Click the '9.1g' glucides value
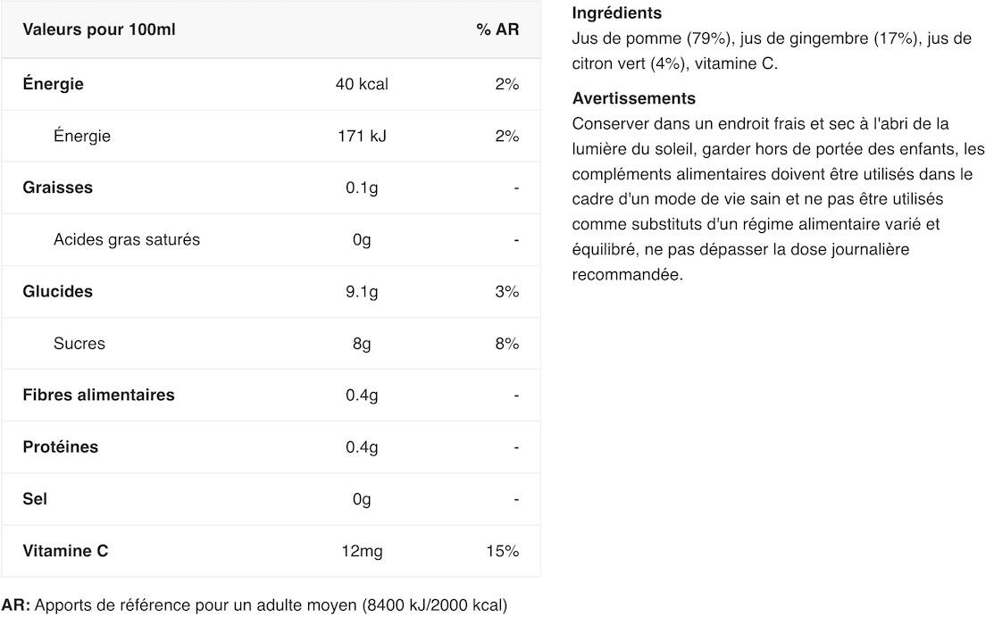The width and height of the screenshot is (994, 625). click(362, 292)
